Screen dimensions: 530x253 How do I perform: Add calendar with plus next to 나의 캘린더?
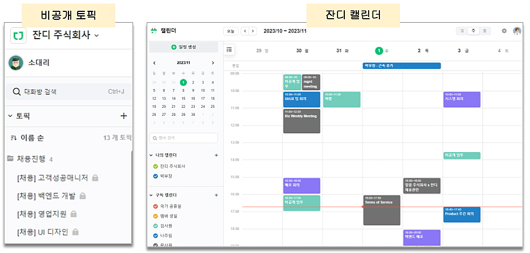point(216,155)
